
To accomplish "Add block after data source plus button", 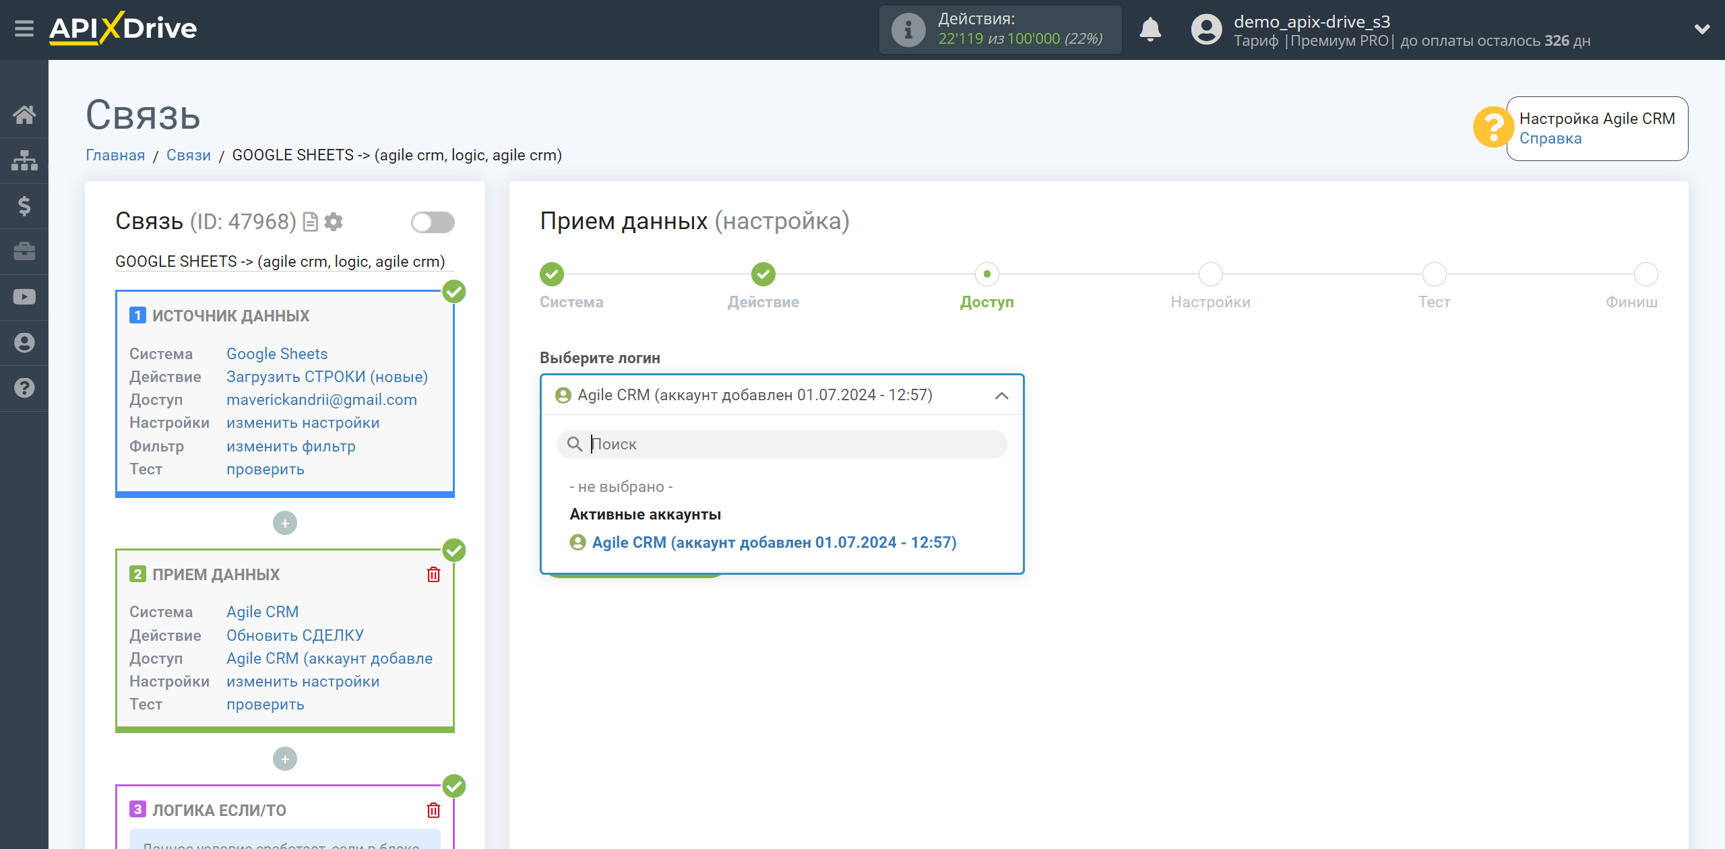I will tap(285, 524).
